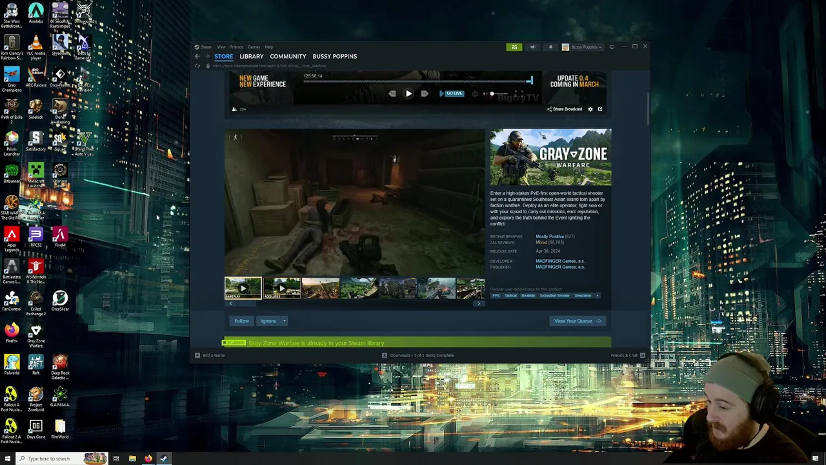Open the Help menu
This screenshot has height=465, width=826.
[x=268, y=46]
